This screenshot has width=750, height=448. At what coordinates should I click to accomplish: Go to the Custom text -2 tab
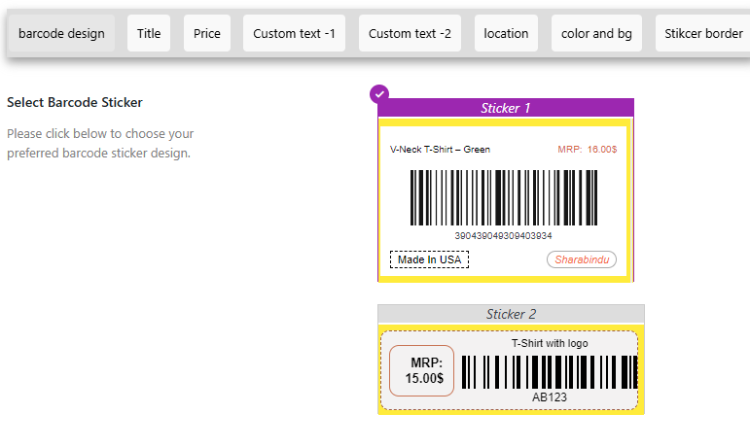410,33
